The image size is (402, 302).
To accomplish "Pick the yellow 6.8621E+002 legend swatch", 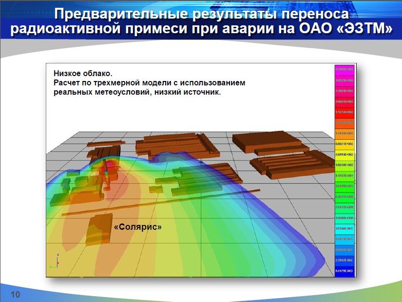I will pyautogui.click(x=345, y=144).
